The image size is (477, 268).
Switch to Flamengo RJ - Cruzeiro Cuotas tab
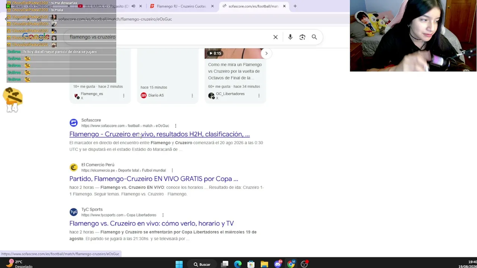point(181,6)
